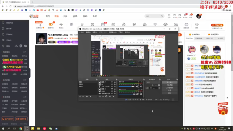Pop out the 场景 dock panel
Image resolution: width=233 pixels, height=131 pixels.
pos(97,79)
